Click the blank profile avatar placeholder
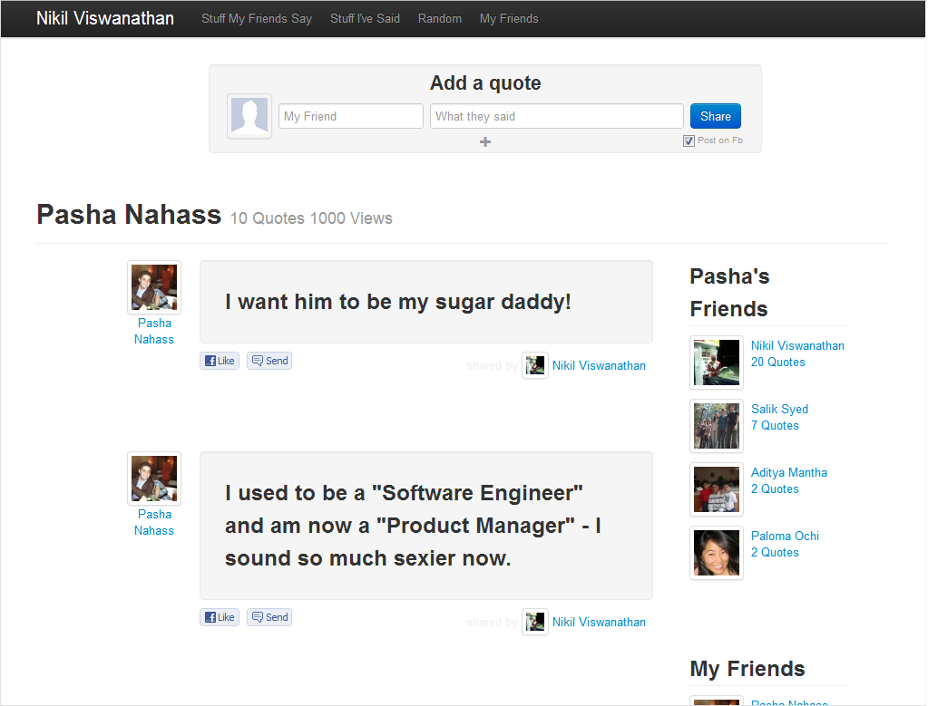The height and width of the screenshot is (706, 928). (249, 117)
